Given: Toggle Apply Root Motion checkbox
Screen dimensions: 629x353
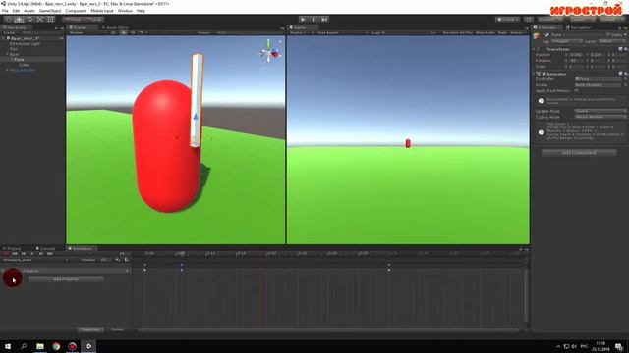Looking at the screenshot, I should [577, 91].
